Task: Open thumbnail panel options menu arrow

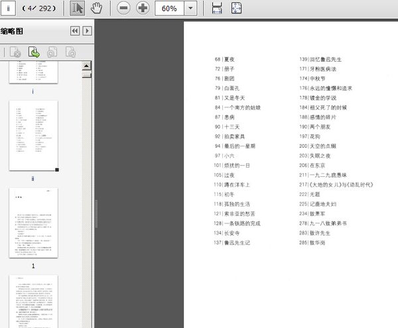Action: tap(87, 30)
